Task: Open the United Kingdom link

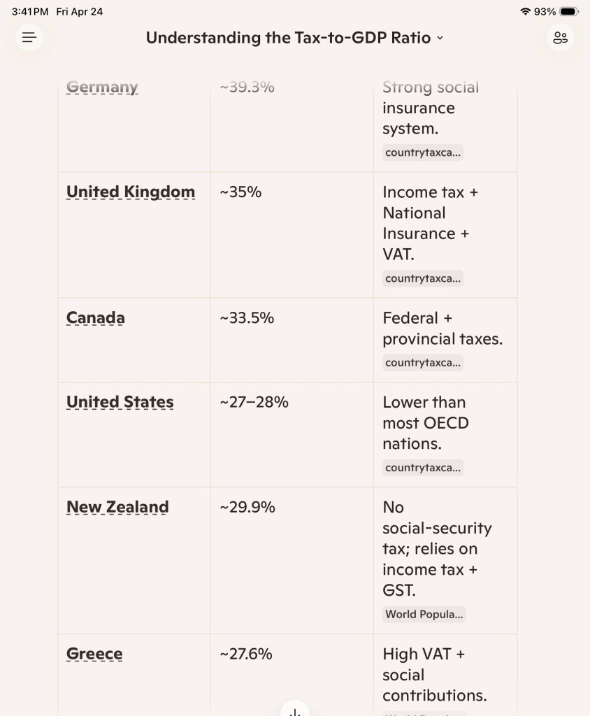Action: tap(131, 192)
